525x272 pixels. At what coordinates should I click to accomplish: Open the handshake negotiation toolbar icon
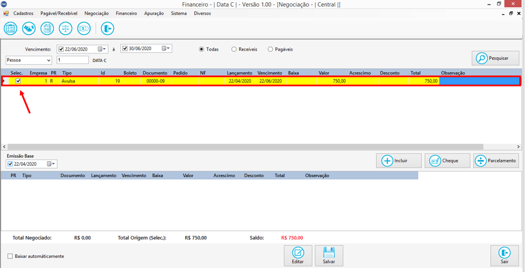click(28, 28)
